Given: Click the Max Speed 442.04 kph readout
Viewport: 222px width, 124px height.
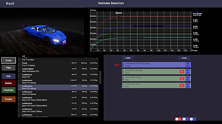Looking at the screenshot, I should pos(197,14).
